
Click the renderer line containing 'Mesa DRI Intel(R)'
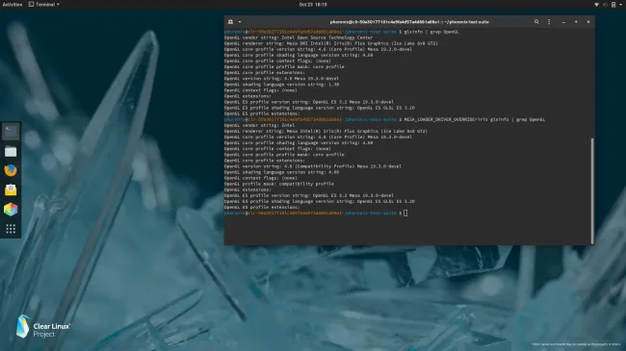330,43
